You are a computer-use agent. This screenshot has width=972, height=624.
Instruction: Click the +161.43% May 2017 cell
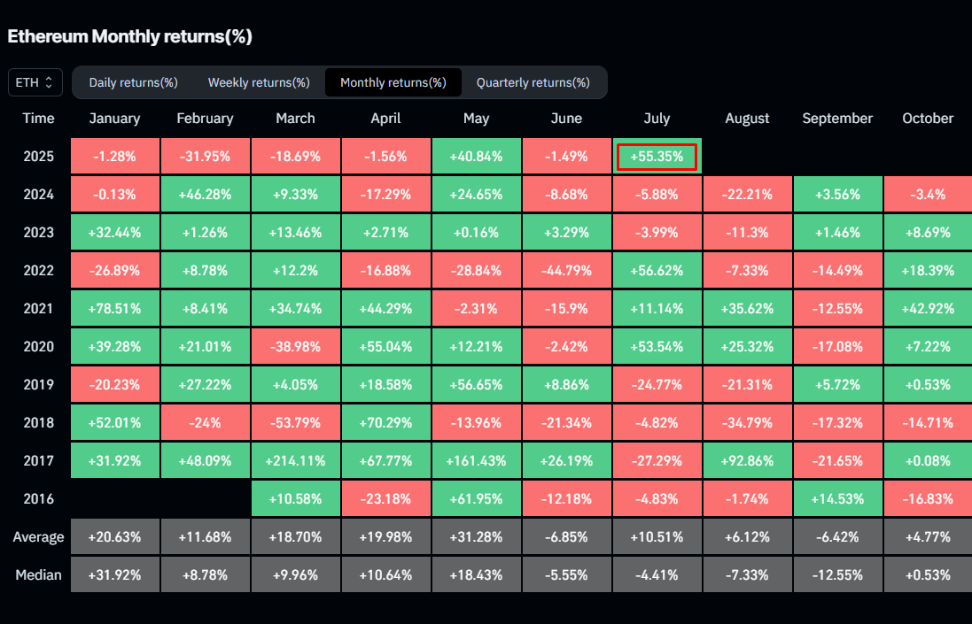476,460
